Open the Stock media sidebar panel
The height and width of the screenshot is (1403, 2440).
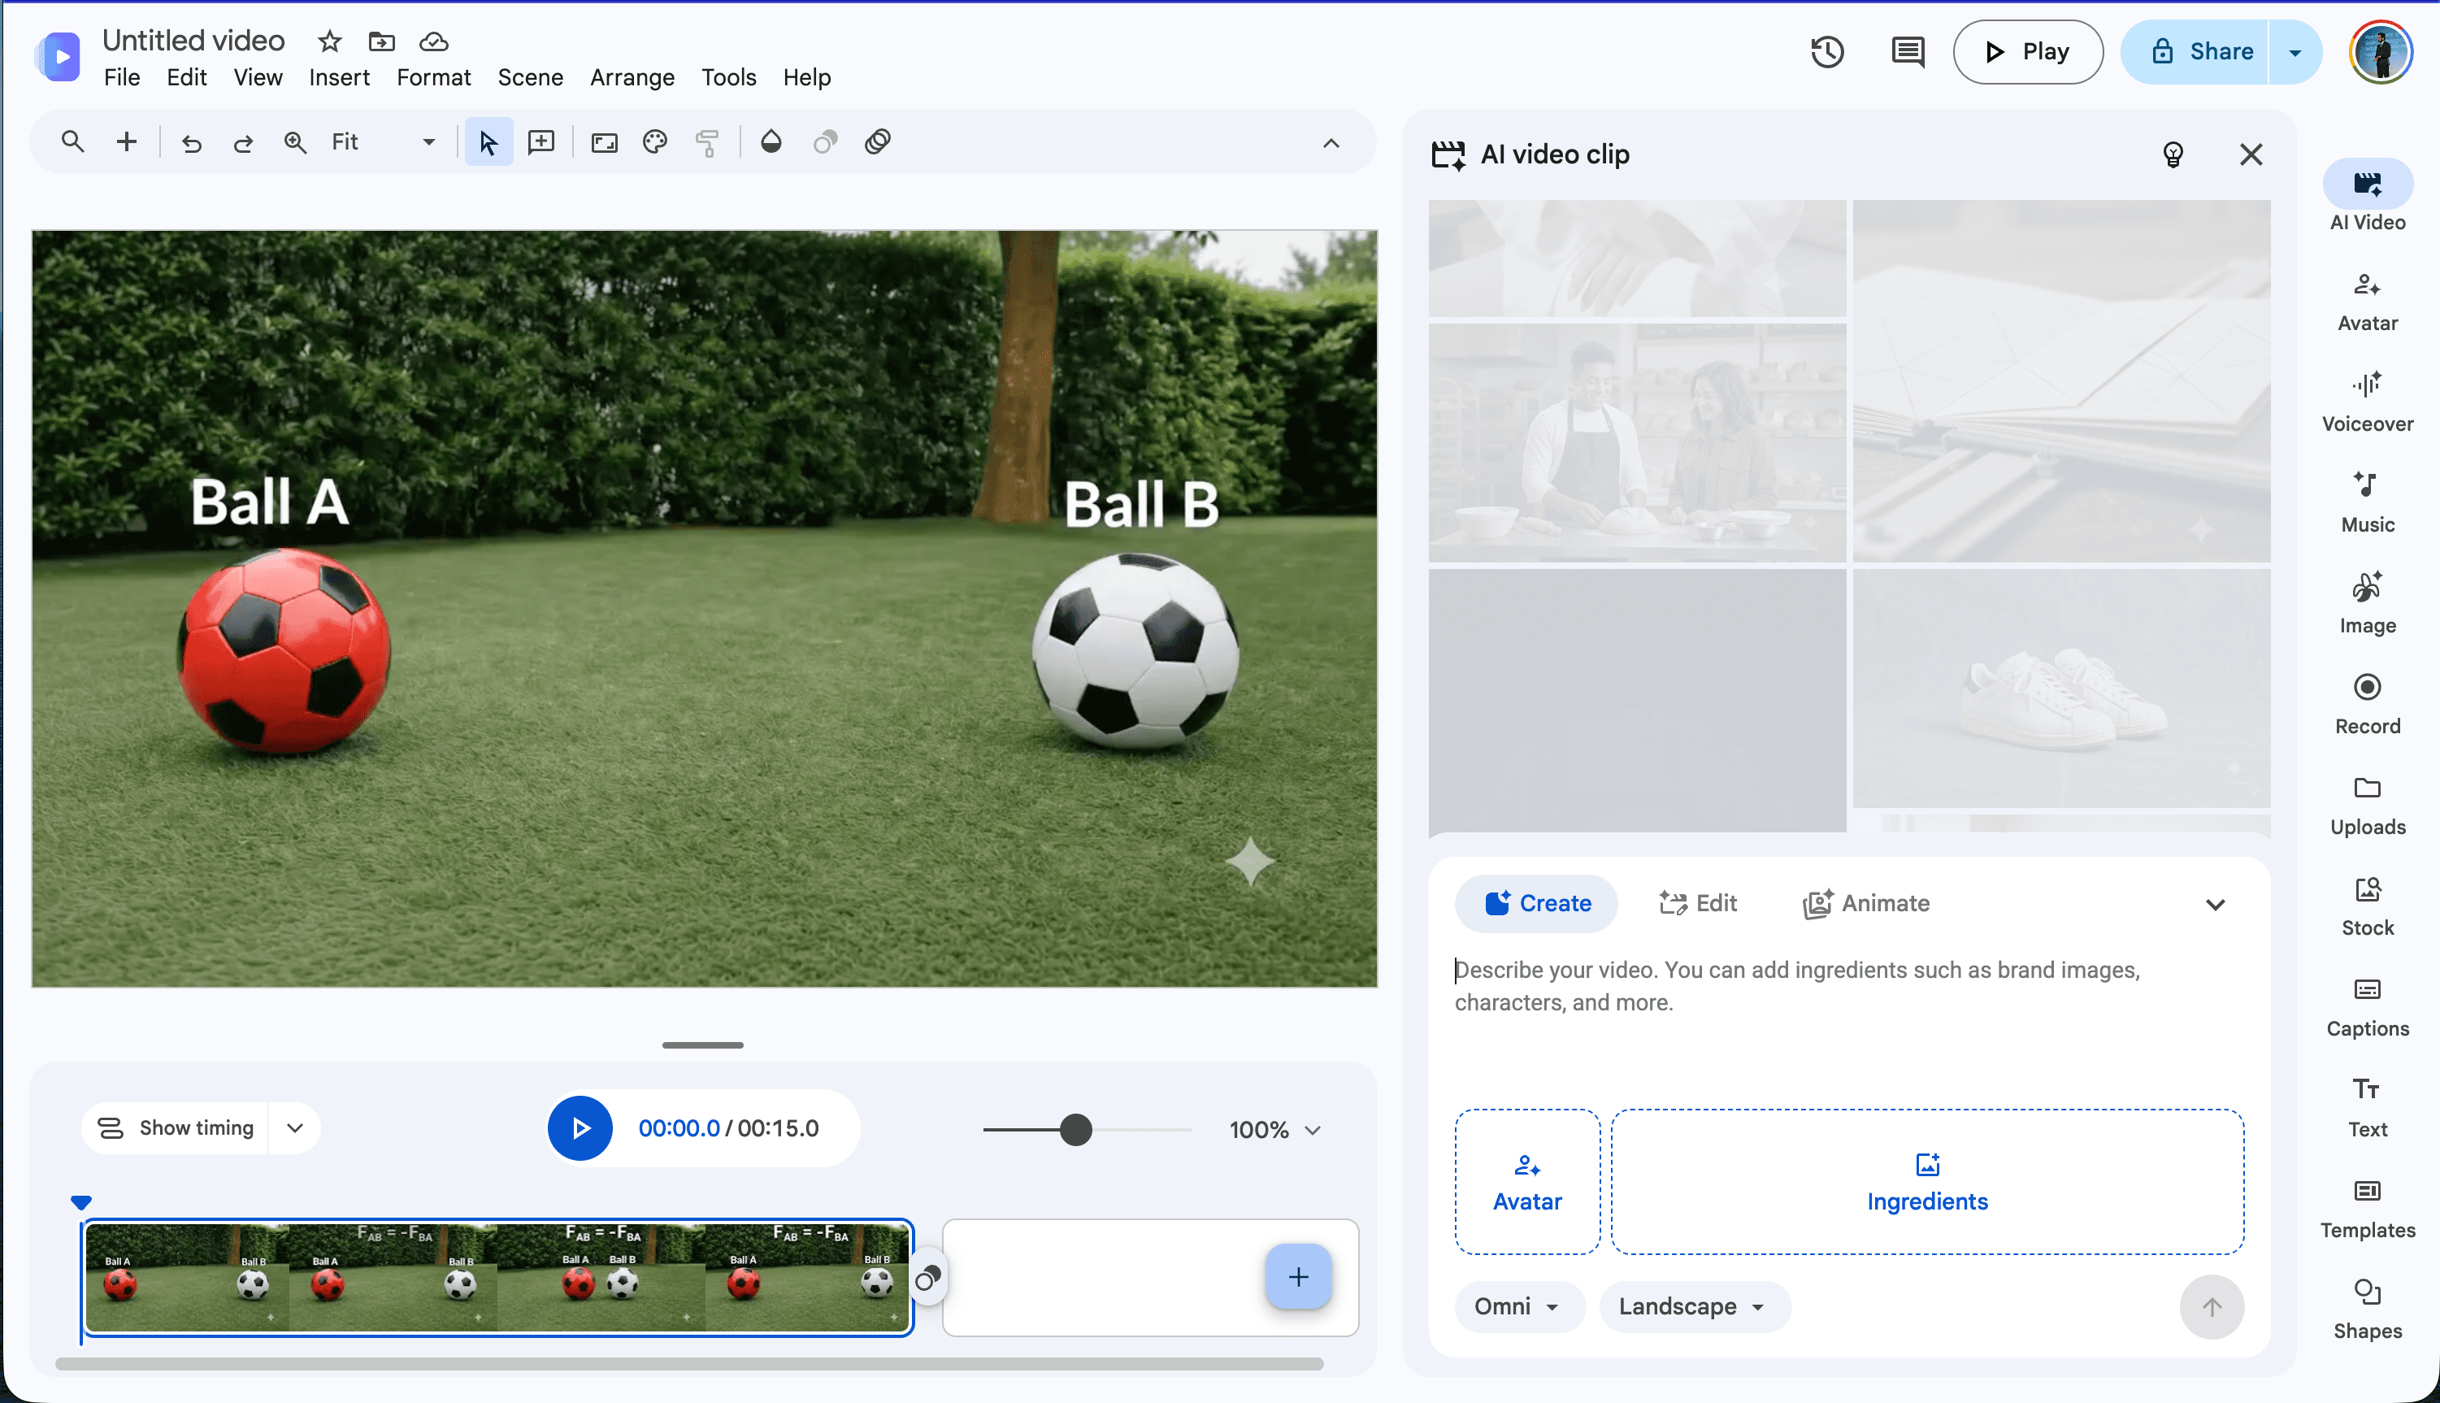[x=2367, y=906]
